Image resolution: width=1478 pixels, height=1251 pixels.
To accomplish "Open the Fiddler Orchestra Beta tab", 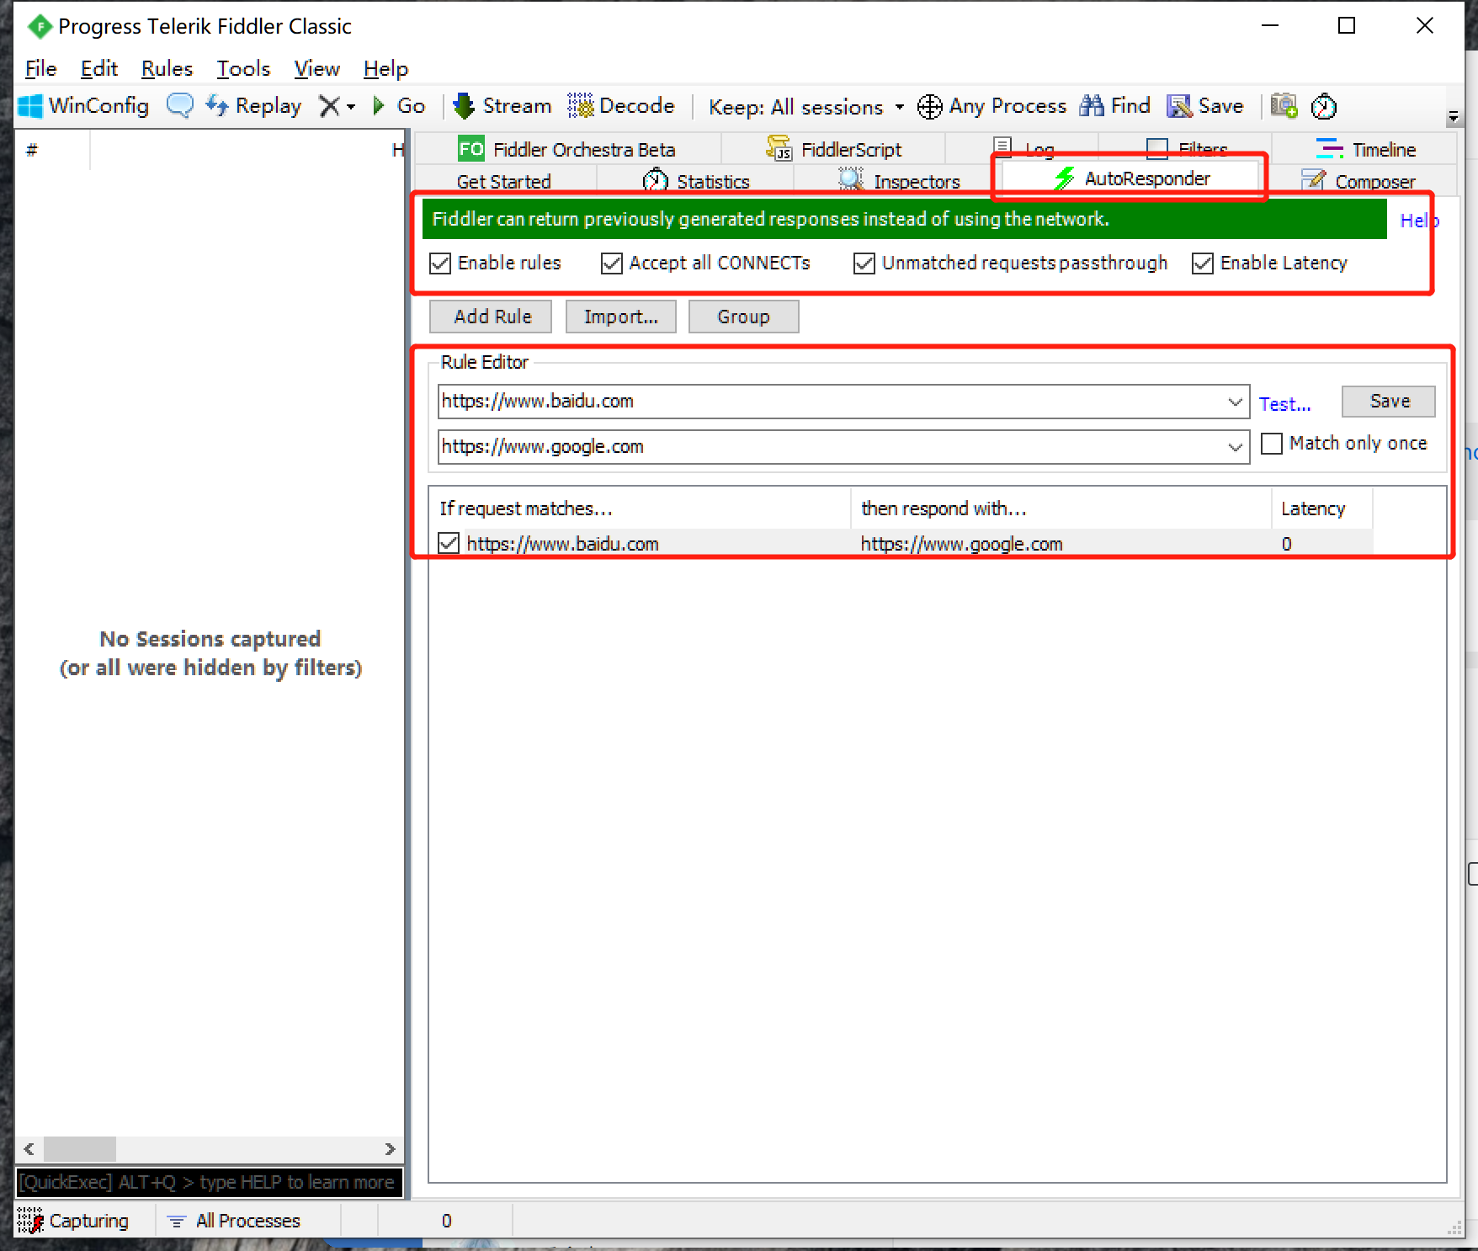I will click(x=567, y=150).
